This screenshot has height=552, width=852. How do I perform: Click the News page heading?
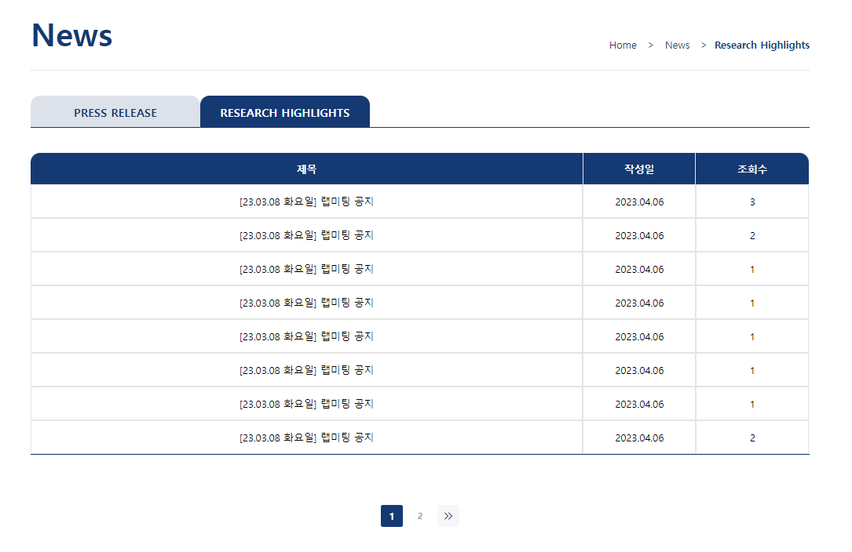coord(71,34)
